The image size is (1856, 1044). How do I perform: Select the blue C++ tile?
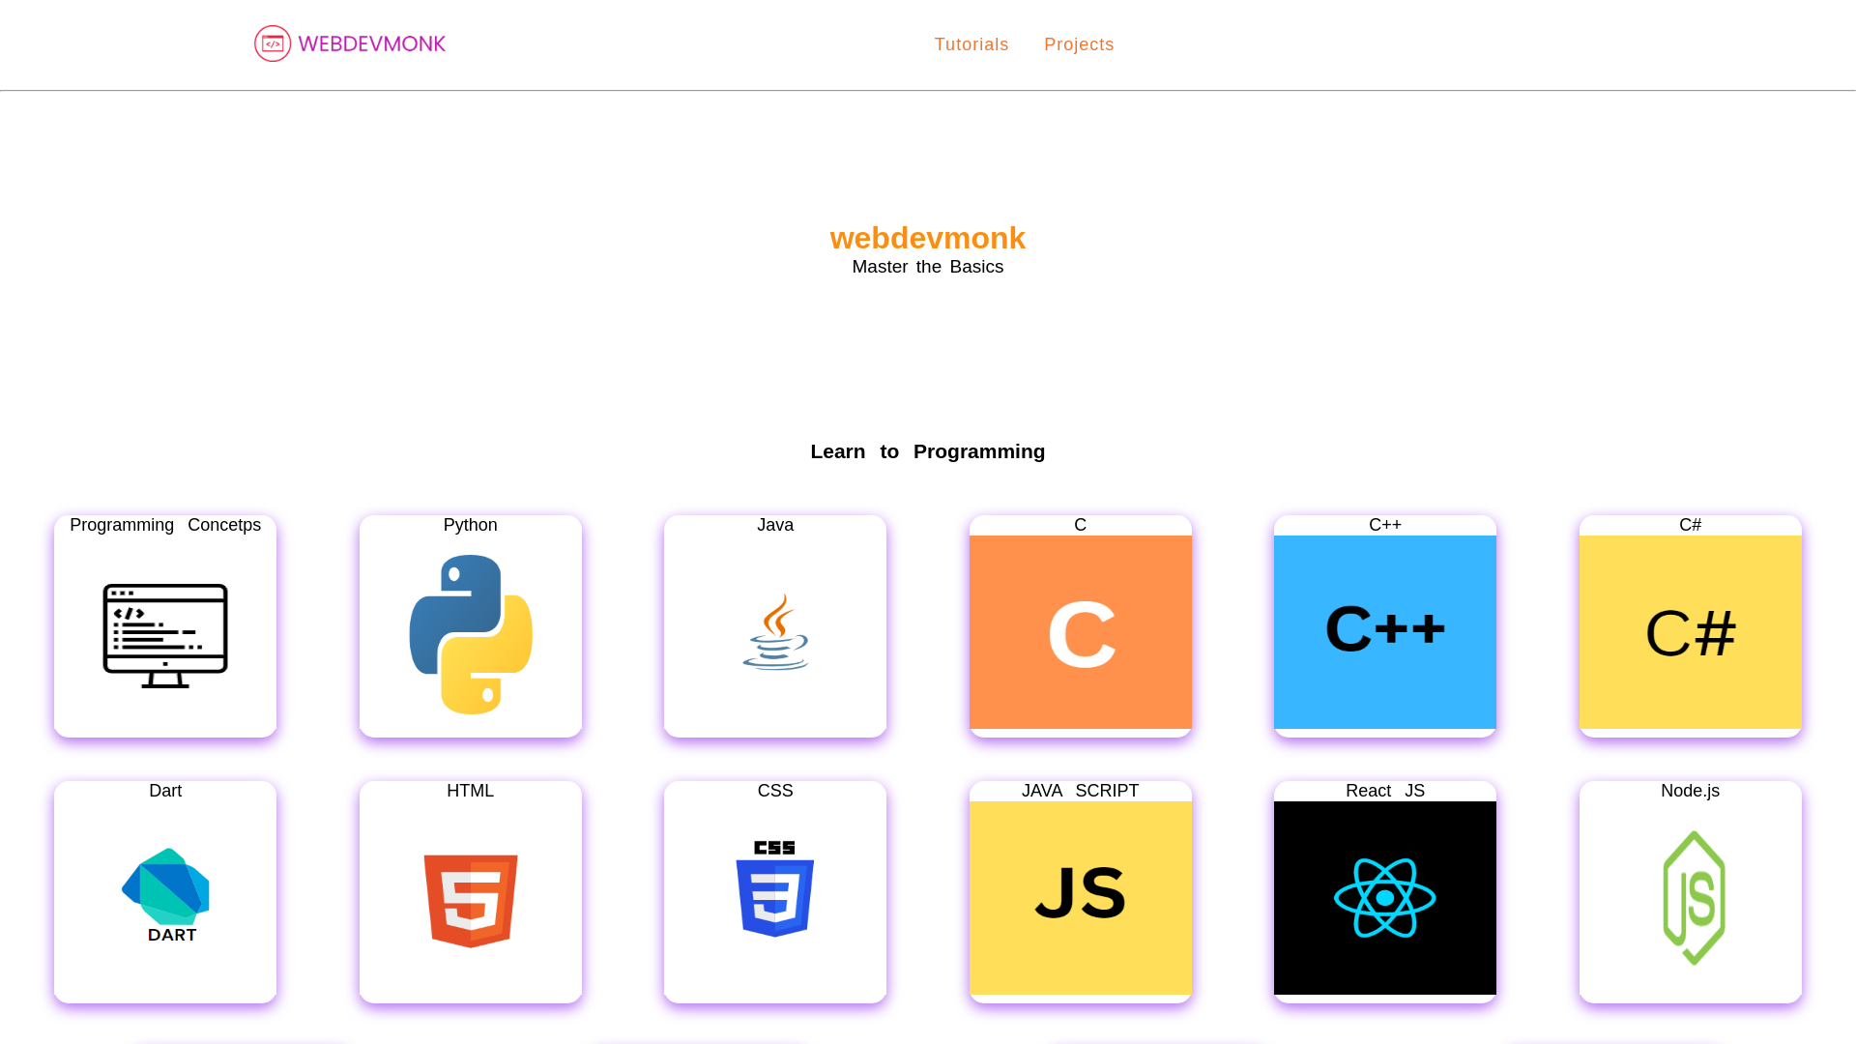pyautogui.click(x=1385, y=632)
